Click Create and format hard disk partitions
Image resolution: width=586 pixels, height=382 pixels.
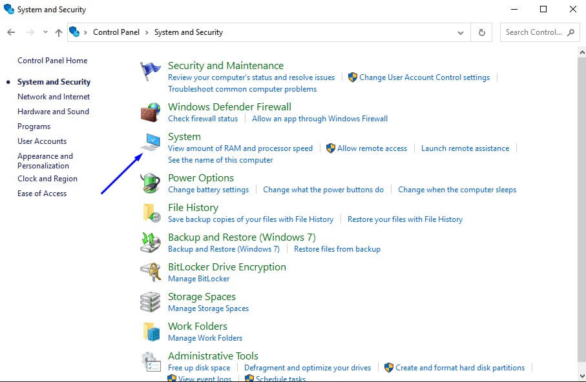[459, 368]
